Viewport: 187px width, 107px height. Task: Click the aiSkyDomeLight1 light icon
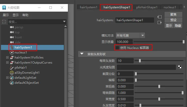(x=12, y=73)
